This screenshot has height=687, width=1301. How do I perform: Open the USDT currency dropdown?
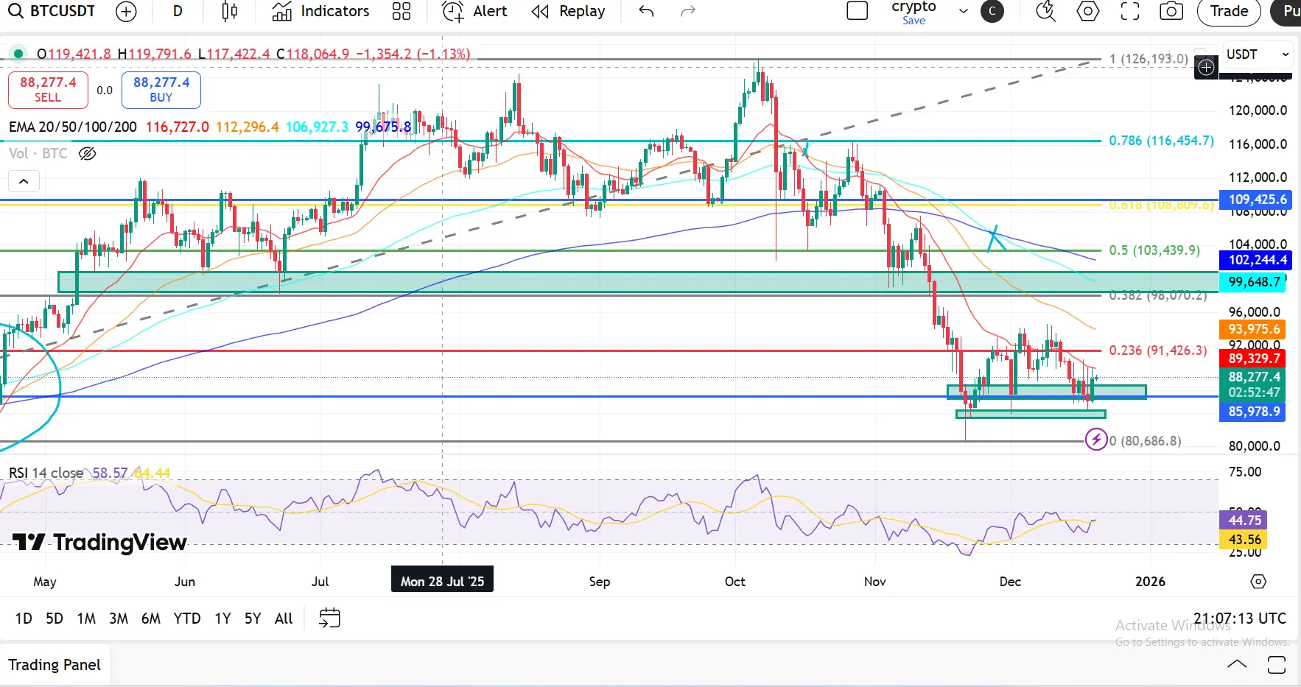tap(1258, 54)
